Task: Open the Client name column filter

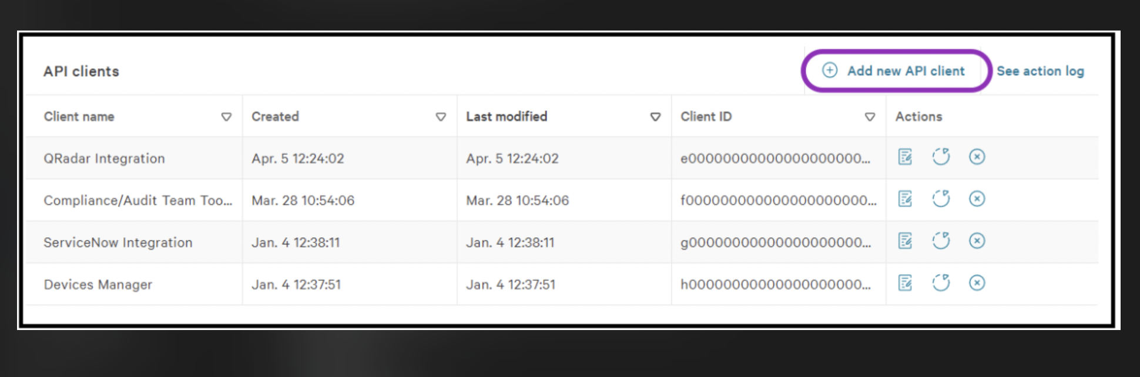Action: coord(226,117)
